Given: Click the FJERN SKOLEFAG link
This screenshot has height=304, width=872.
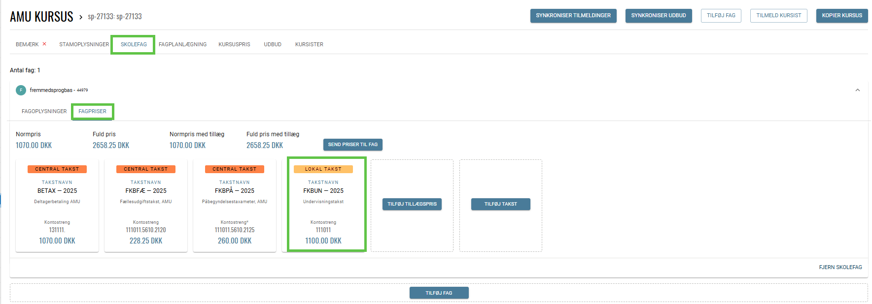Looking at the screenshot, I should 840,267.
